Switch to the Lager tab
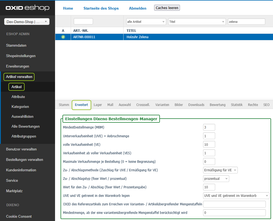 coord(98,105)
